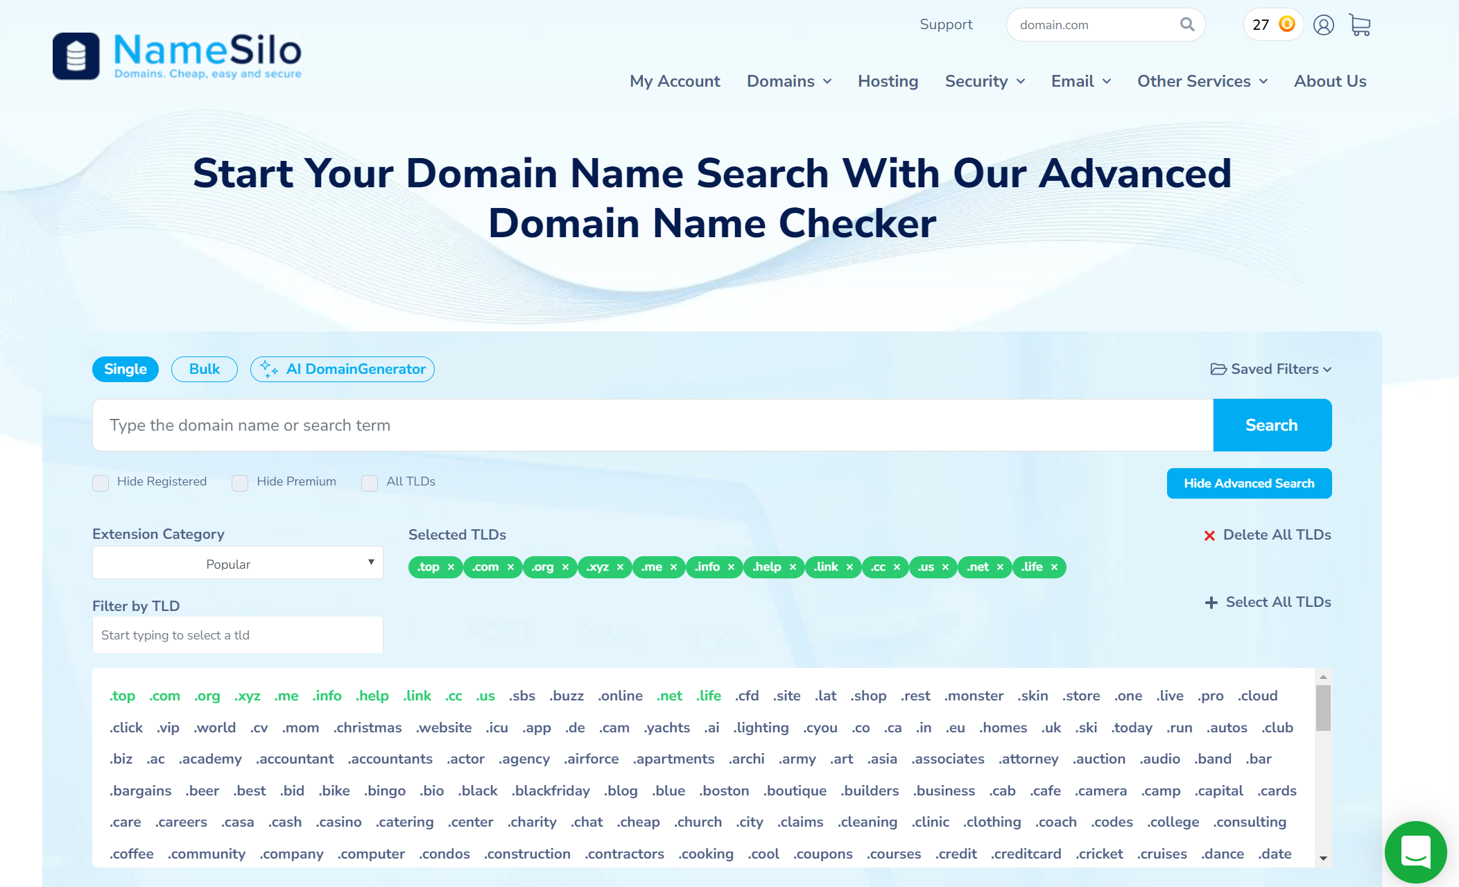Image resolution: width=1459 pixels, height=887 pixels.
Task: Toggle the All TLDs checkbox
Action: 370,481
